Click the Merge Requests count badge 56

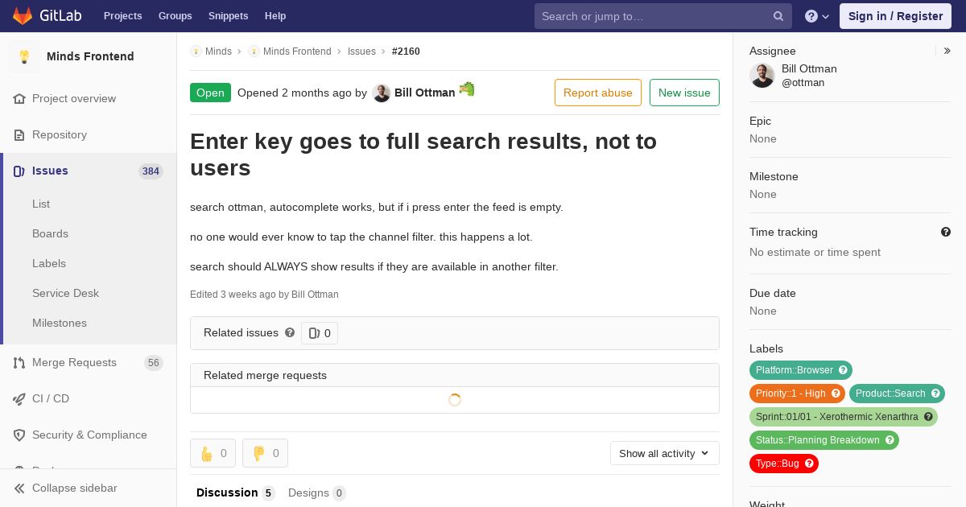pyautogui.click(x=154, y=363)
